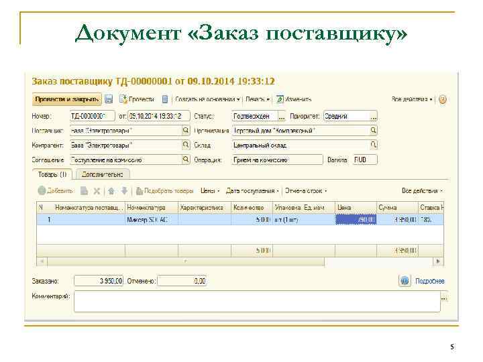Click the save diskette icon

pos(109,99)
